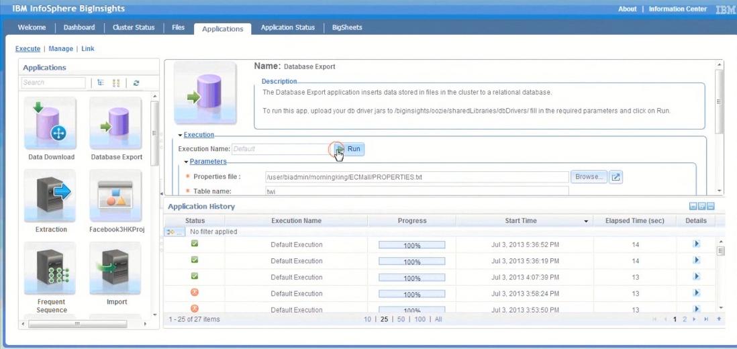Click progress bar of 5:36:52 PM execution
The width and height of the screenshot is (737, 349).
(411, 245)
